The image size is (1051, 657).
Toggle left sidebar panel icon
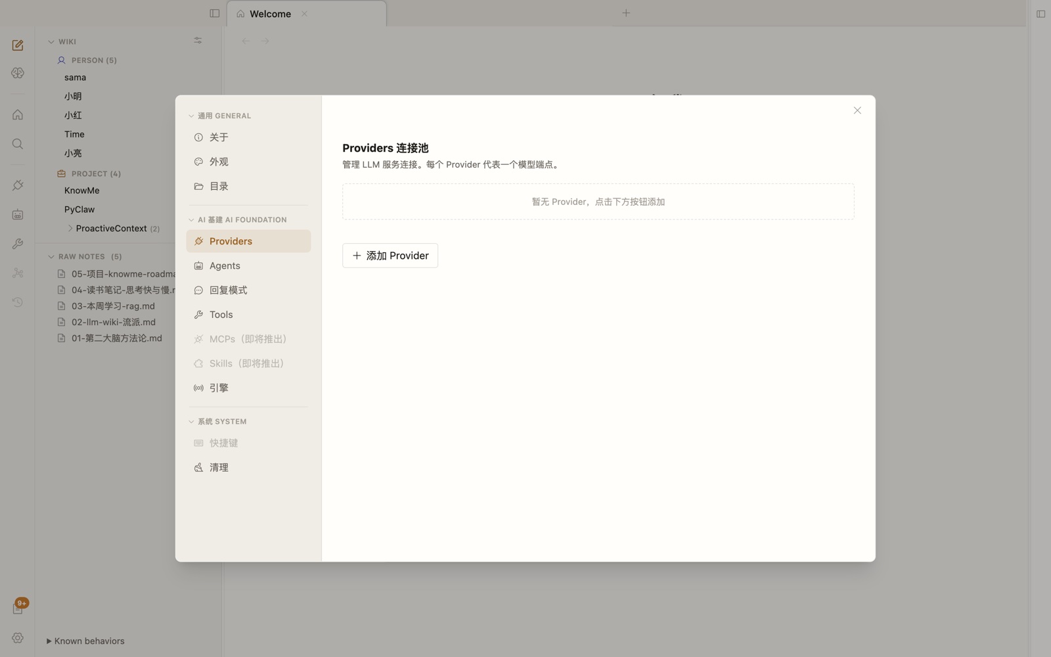[214, 13]
